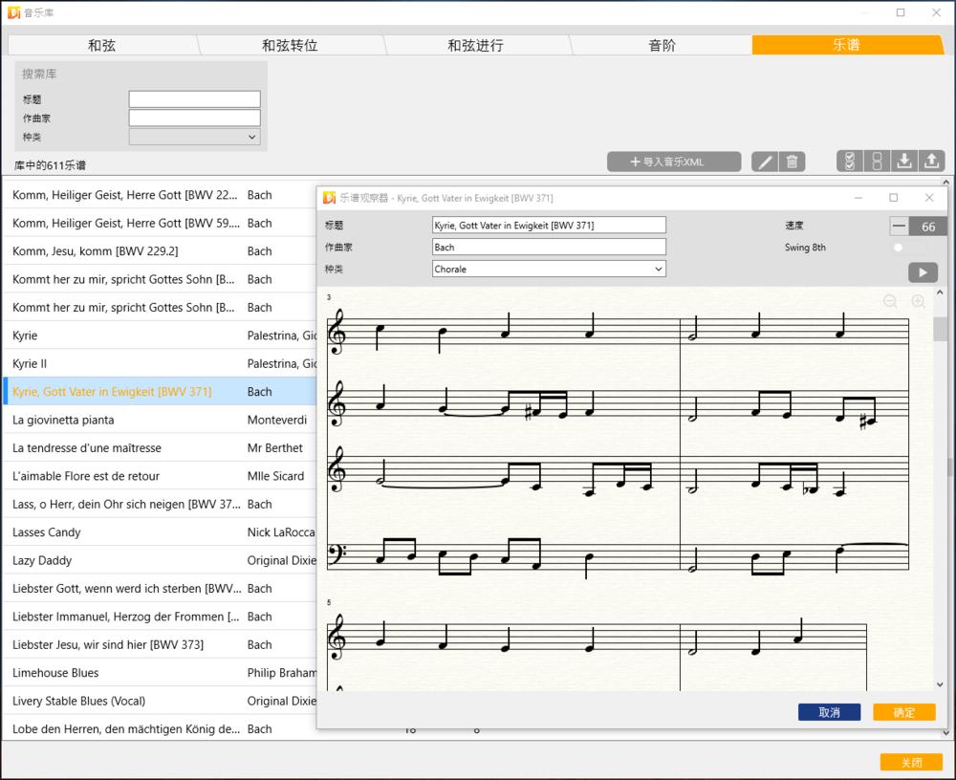This screenshot has height=780, width=956.
Task: Expand the search library 种类 dropdown
Action: [194, 137]
